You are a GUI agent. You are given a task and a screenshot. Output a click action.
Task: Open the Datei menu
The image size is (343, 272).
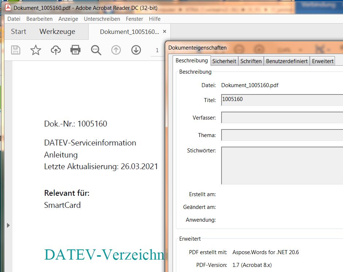[14, 19]
